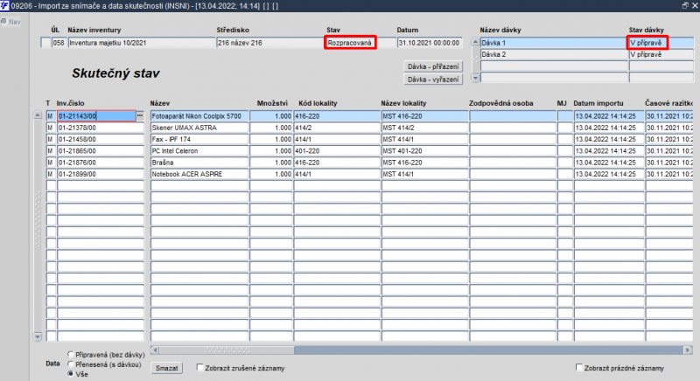
Task: Click empty Zodpovědná osoba field of first row
Action: [513, 116]
